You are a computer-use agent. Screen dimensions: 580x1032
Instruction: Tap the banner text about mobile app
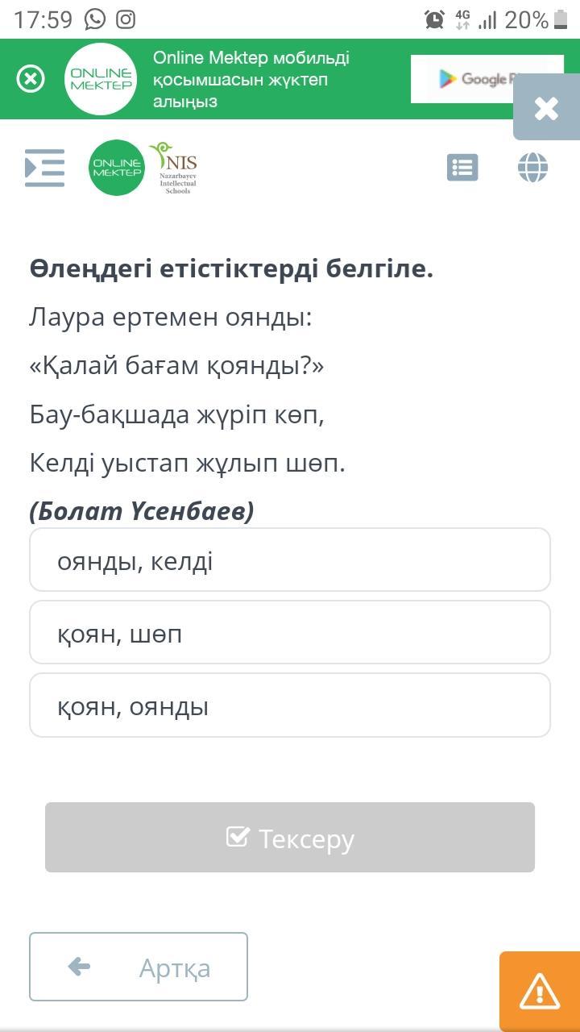click(251, 80)
